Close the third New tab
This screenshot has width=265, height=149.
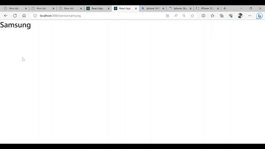pyautogui.click(x=81, y=8)
